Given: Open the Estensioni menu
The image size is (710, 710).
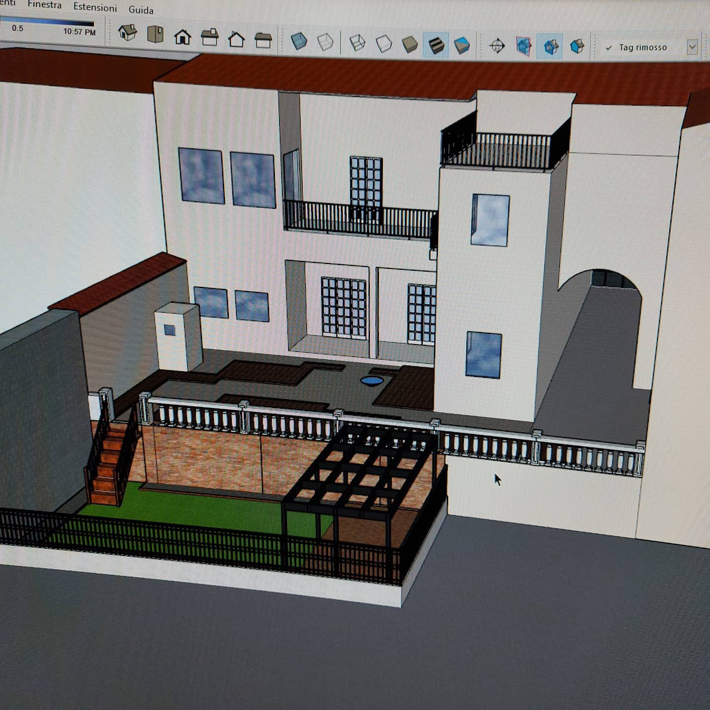Looking at the screenshot, I should [x=95, y=7].
